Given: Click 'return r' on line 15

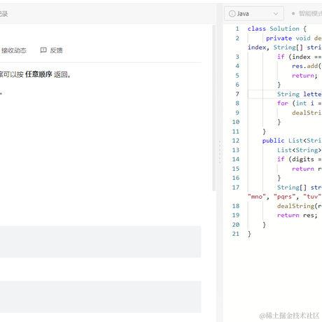Looking at the screenshot, I should [x=307, y=169].
